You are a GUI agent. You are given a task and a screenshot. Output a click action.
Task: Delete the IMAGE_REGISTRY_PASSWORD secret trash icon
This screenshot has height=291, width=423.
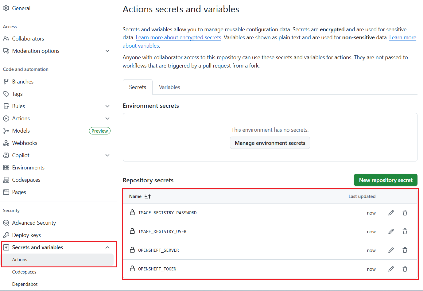(x=405, y=213)
